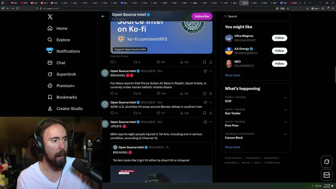
Task: Follow AA Energy
Action: coord(280,51)
